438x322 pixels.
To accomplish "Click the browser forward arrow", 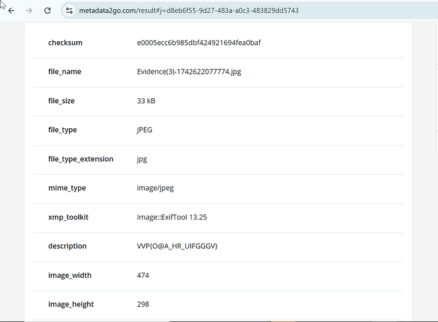I will (x=29, y=11).
